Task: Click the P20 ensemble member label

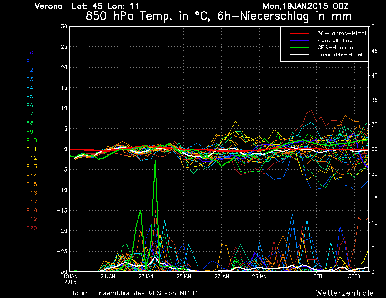Action: 31,228
